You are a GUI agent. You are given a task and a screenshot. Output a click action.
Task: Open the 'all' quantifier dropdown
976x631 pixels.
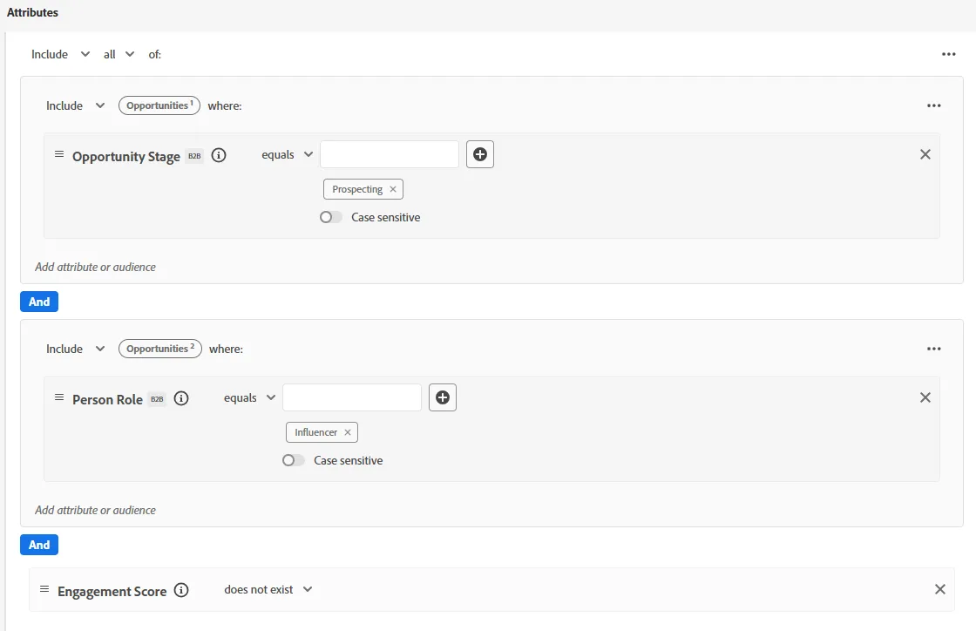[x=119, y=54]
